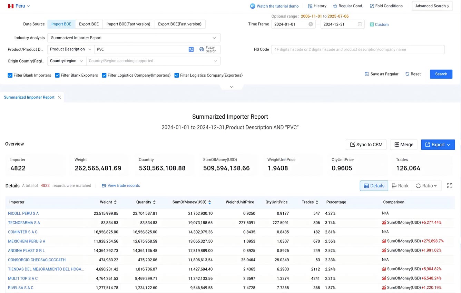Open Regular Cond. favorites

click(x=348, y=6)
